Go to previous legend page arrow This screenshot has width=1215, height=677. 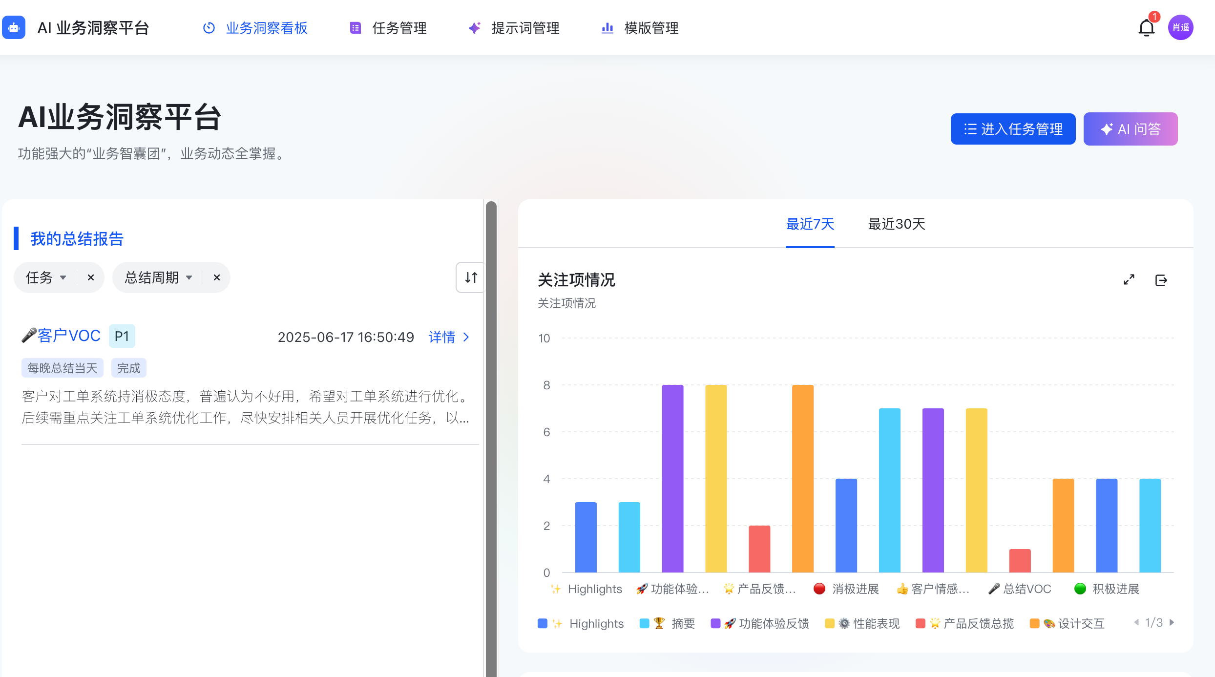(1136, 622)
